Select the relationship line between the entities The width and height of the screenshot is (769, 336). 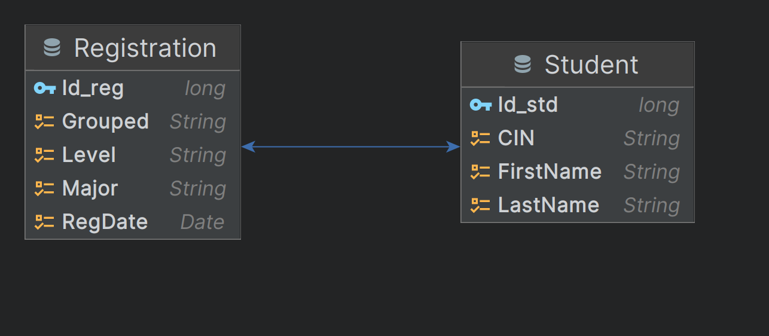[350, 146]
